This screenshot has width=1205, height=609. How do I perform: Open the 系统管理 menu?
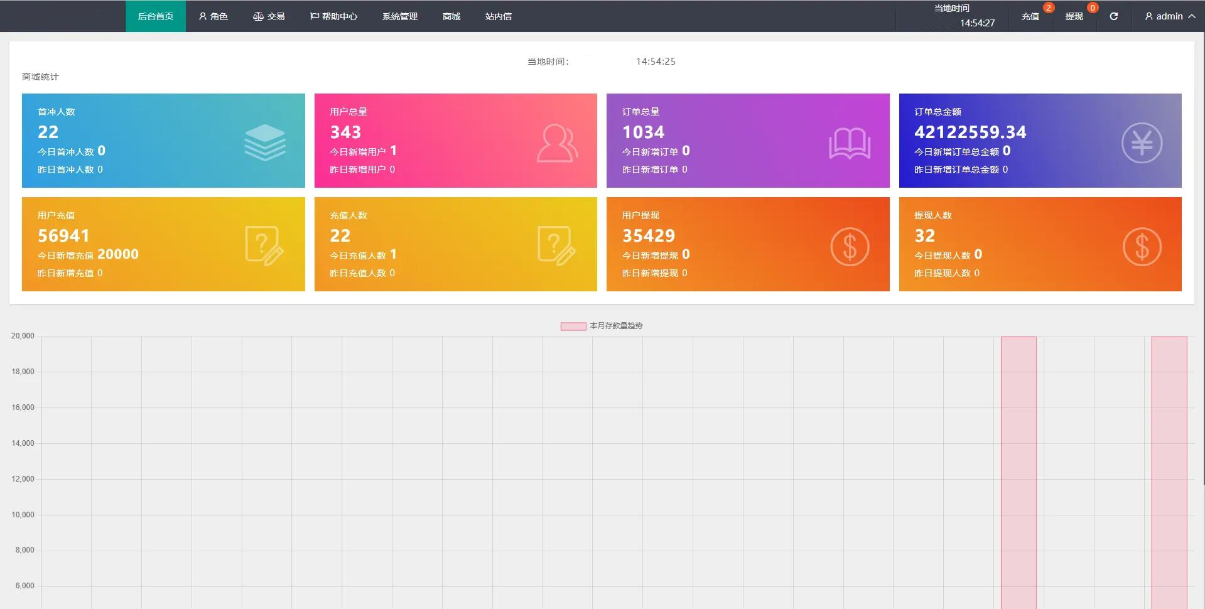pos(399,16)
